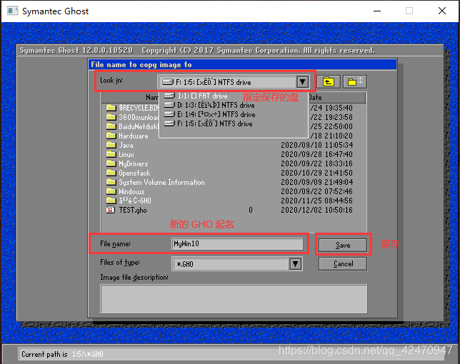Select the TEST.gho file name
460x364 pixels.
[x=133, y=210]
